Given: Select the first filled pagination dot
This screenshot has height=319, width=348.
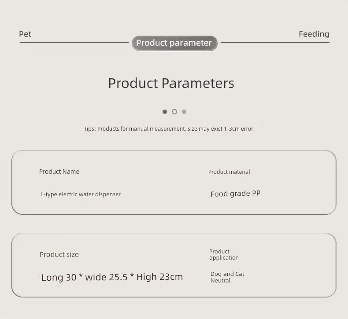Looking at the screenshot, I should pos(165,112).
